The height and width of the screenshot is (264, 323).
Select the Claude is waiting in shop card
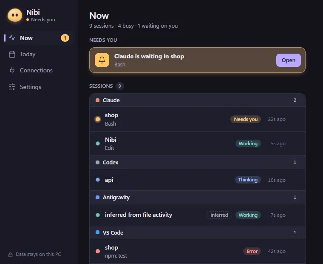point(197,60)
